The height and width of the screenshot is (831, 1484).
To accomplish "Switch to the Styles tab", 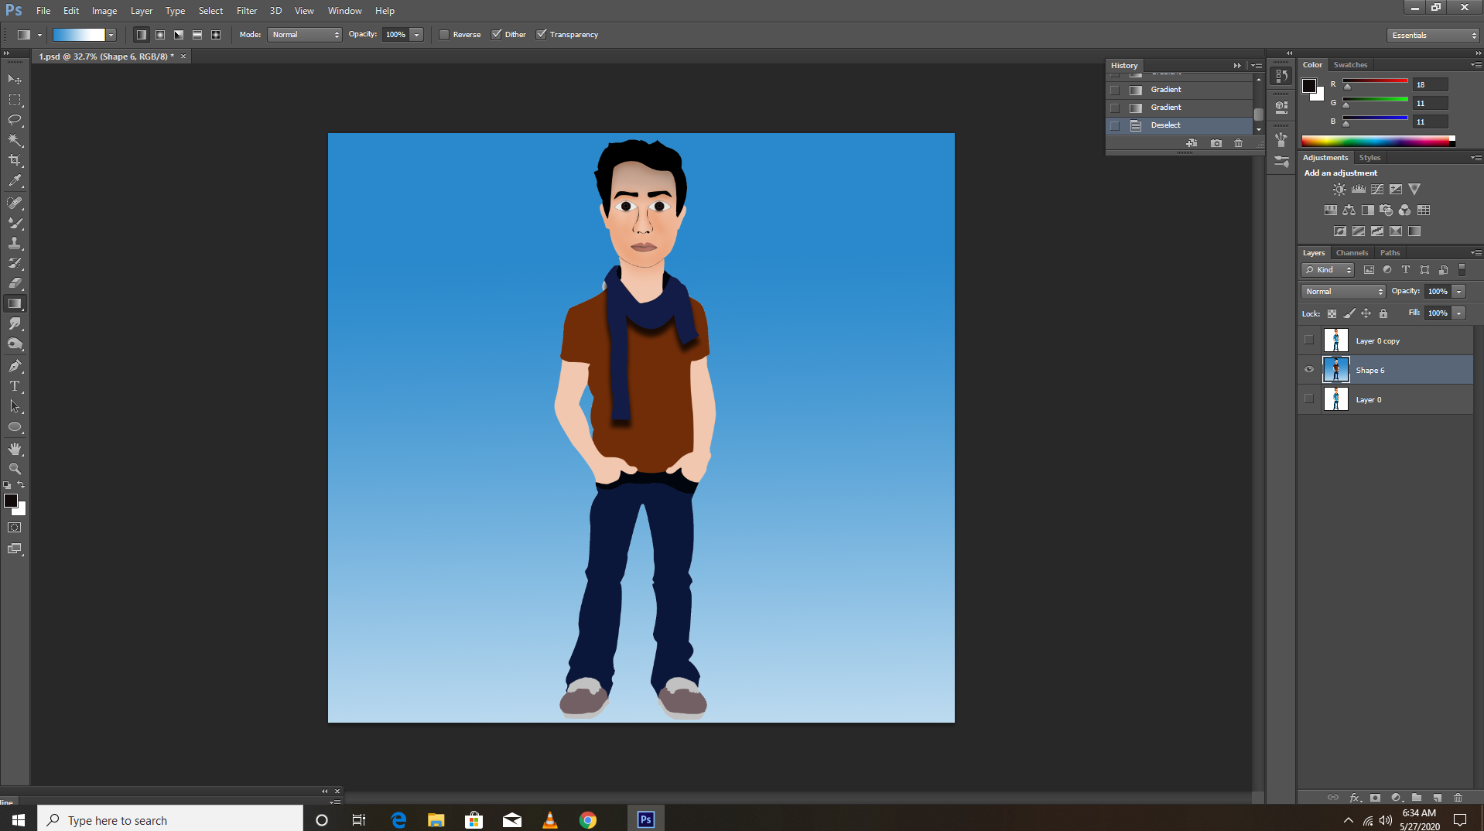I will click(x=1370, y=158).
